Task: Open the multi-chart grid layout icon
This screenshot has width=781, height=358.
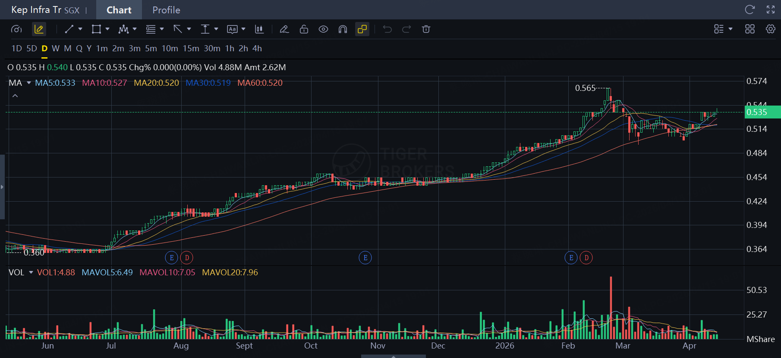Action: coord(750,29)
